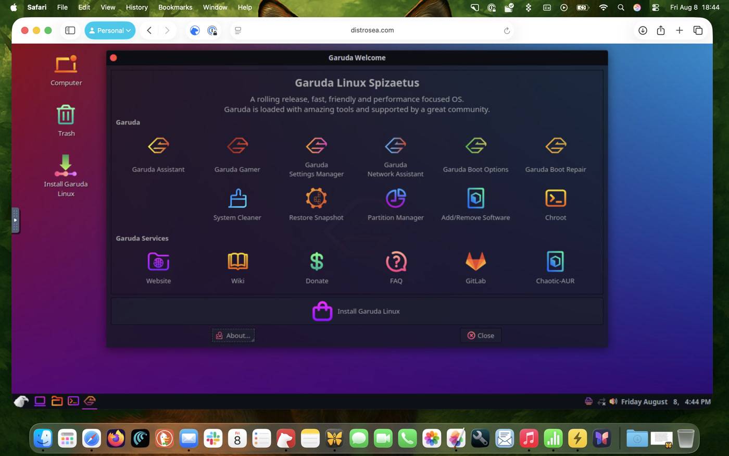This screenshot has height=456, width=729.
Task: Reload the page in Safari
Action: [x=507, y=31]
